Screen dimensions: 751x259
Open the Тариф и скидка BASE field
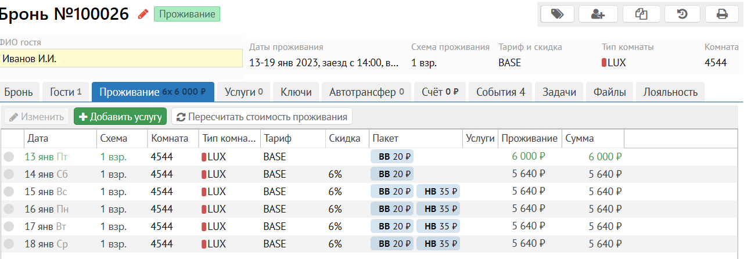point(510,63)
